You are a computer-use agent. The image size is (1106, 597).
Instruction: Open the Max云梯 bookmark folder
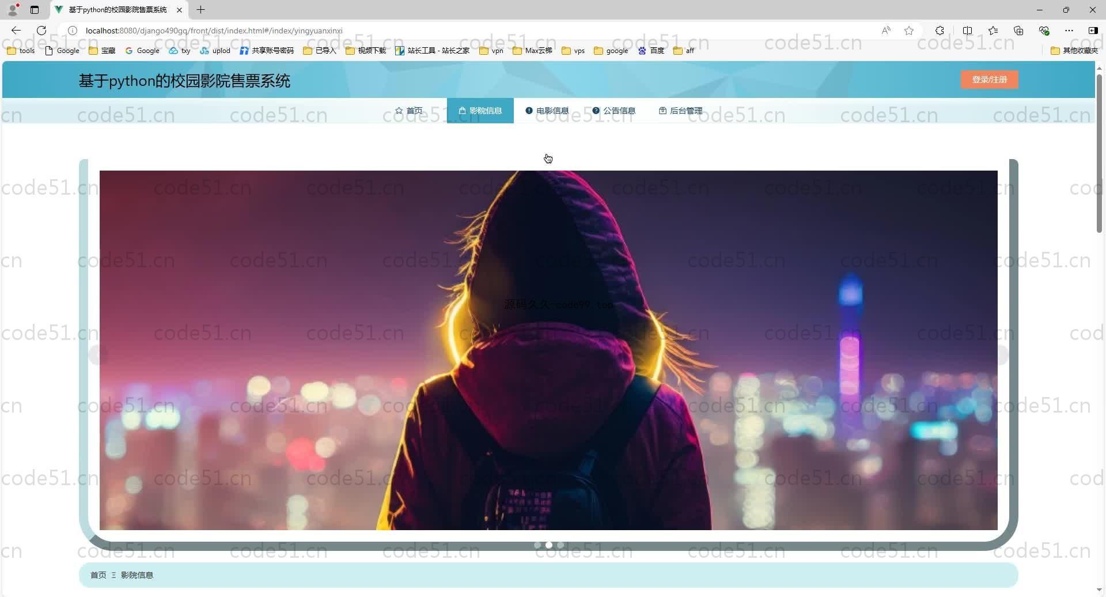pyautogui.click(x=532, y=51)
